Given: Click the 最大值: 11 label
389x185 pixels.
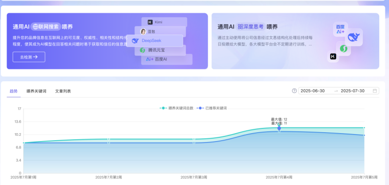Looking at the screenshot, I should 279,123.
